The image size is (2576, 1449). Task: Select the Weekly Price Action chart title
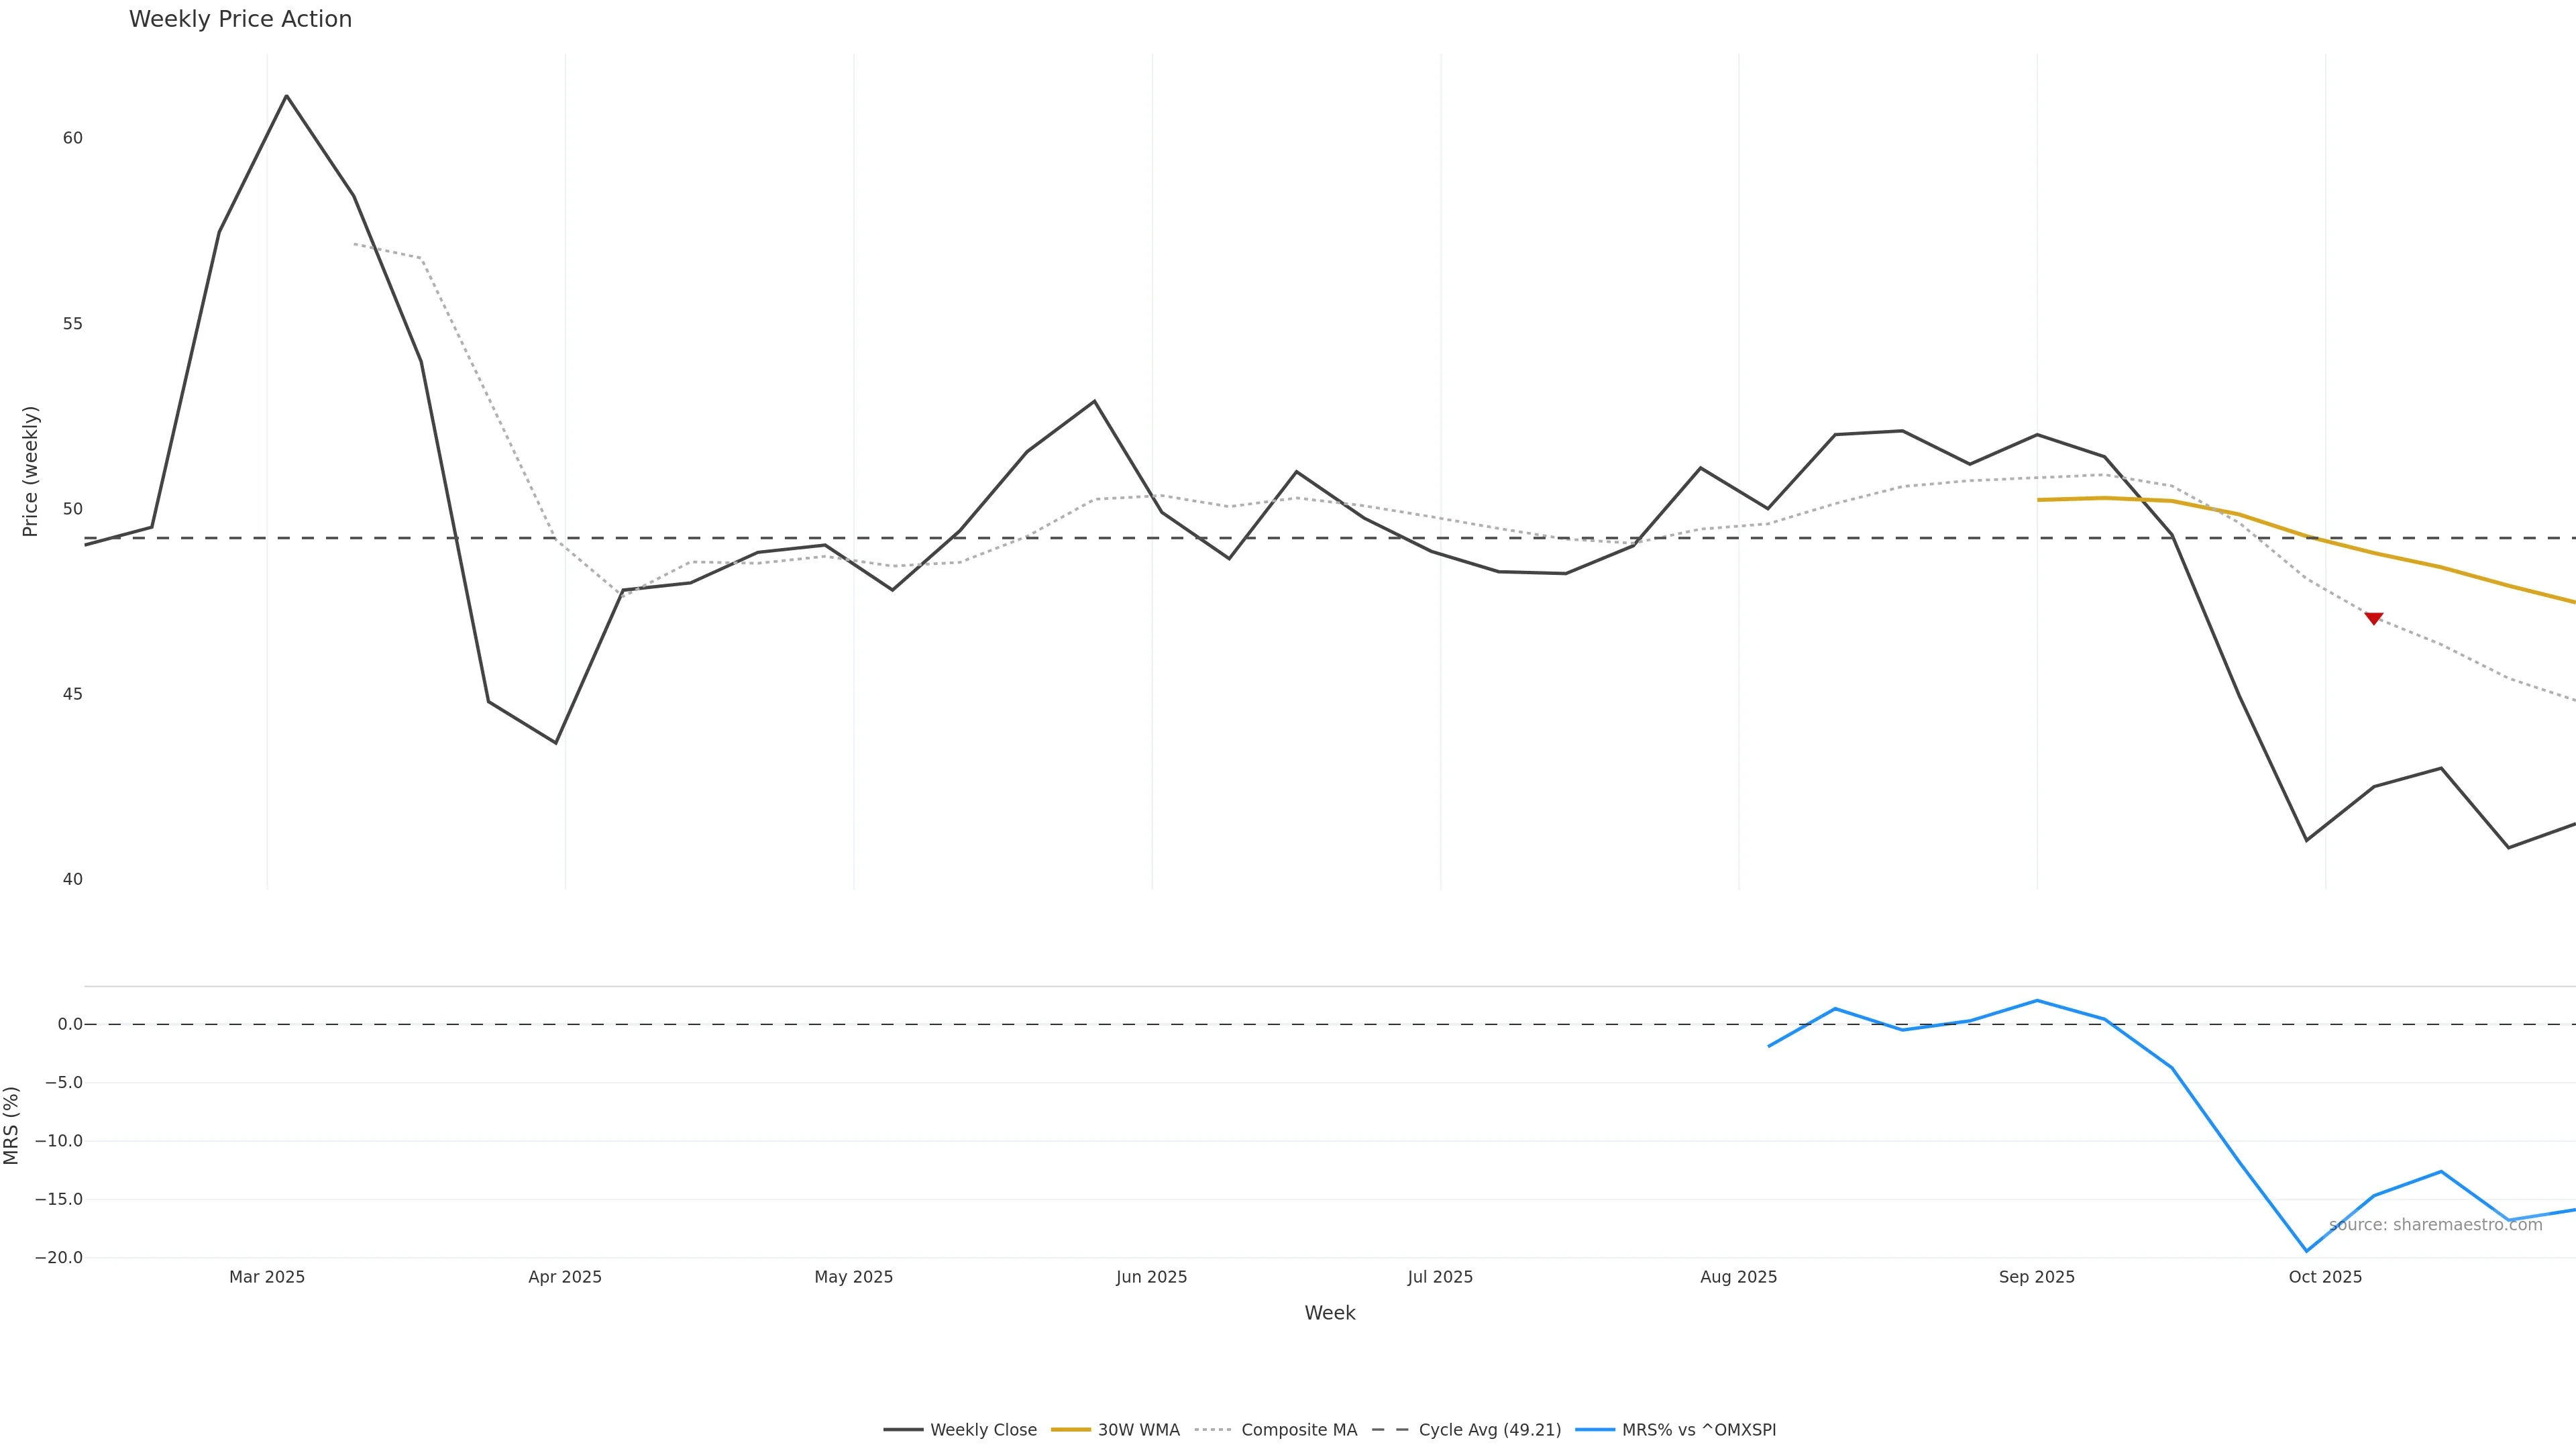(x=240, y=19)
